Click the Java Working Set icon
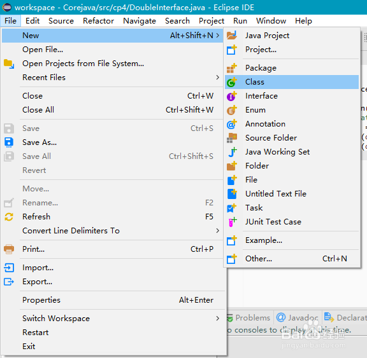 coord(232,152)
